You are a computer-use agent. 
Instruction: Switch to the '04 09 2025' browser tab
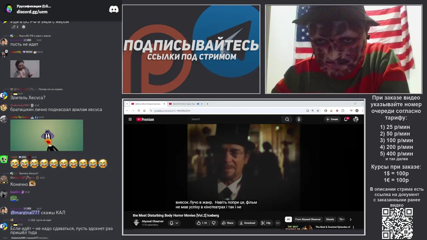(184, 104)
